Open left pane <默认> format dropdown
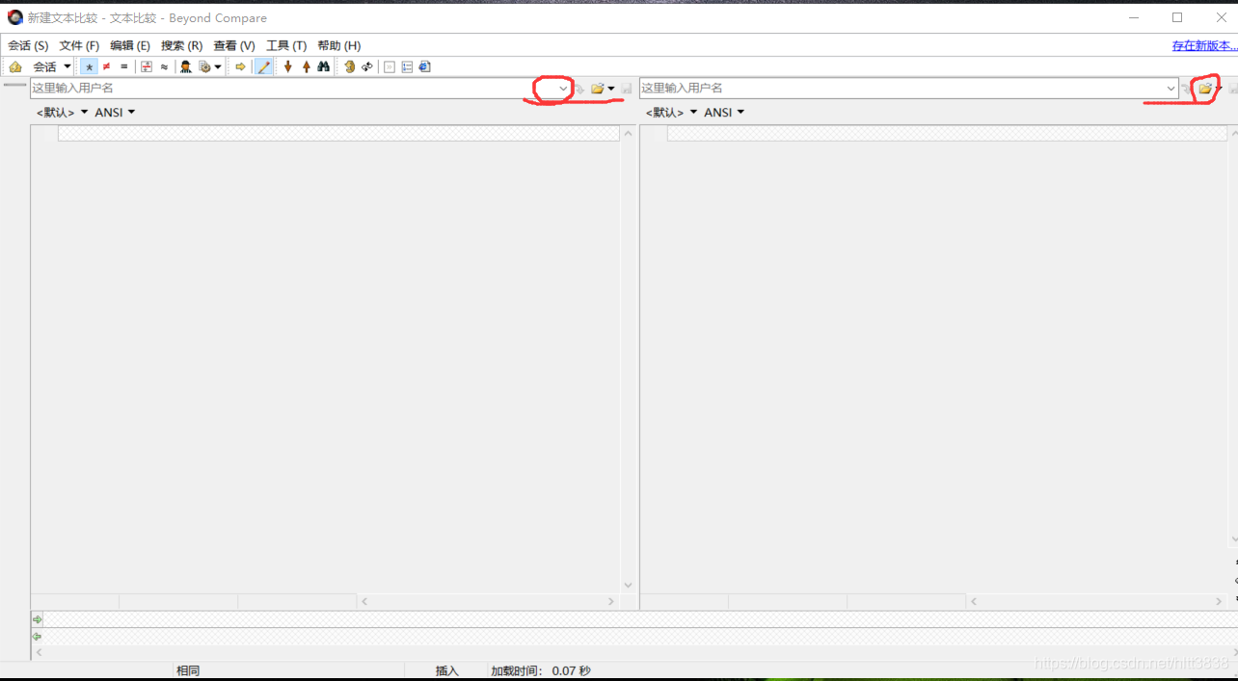Screen dimensions: 1238x681 click(62, 113)
